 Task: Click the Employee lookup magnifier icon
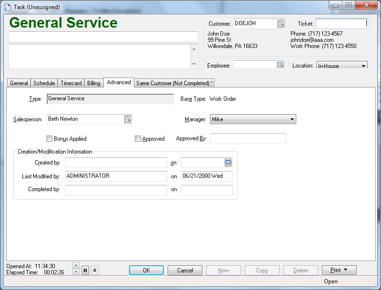coord(281,65)
